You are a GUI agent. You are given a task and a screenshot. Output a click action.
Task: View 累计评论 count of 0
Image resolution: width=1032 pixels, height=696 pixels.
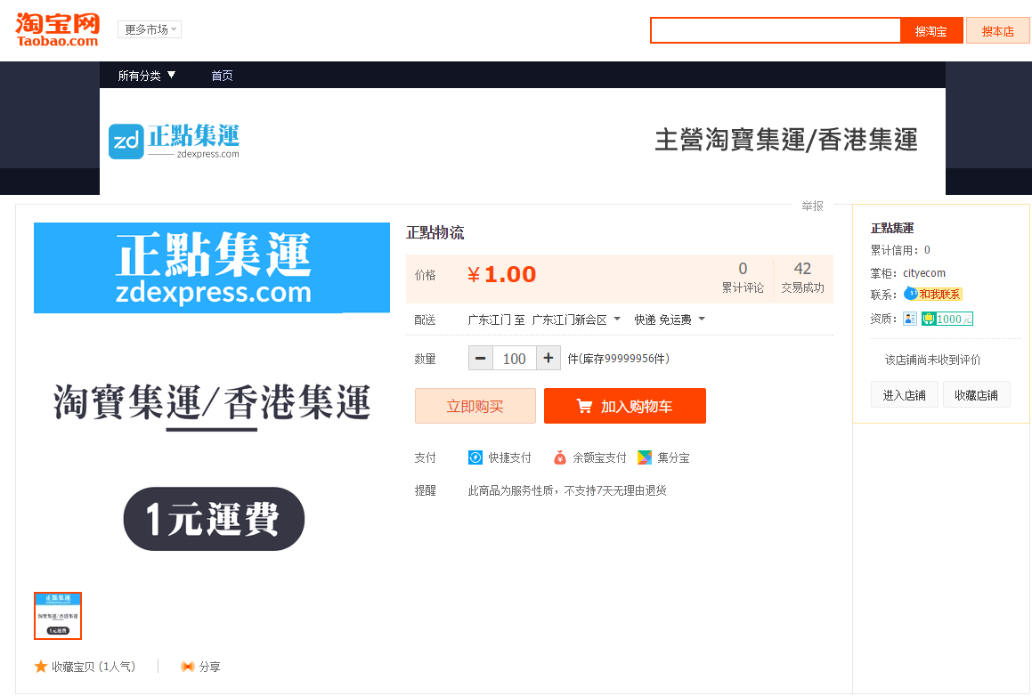(x=743, y=278)
